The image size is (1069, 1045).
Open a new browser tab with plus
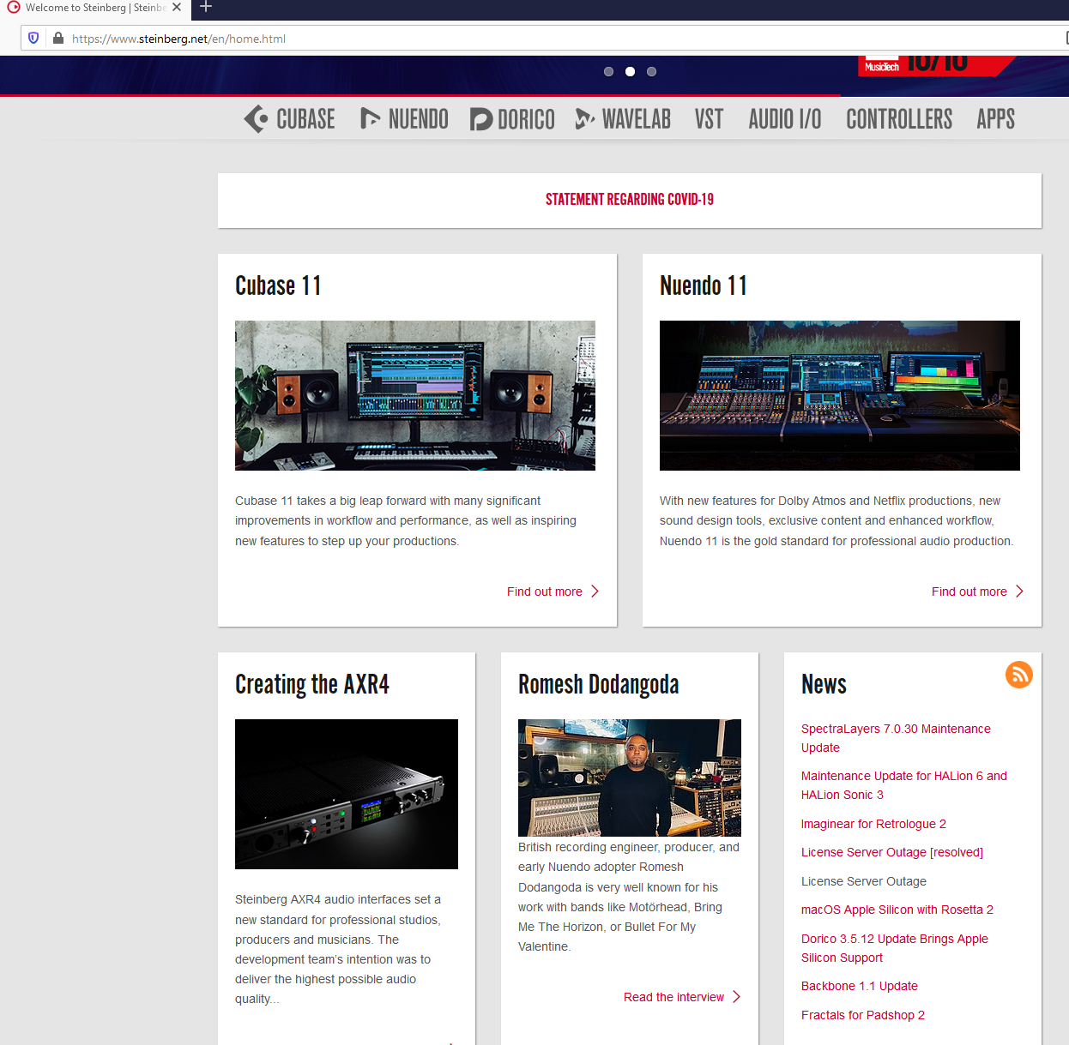pyautogui.click(x=206, y=7)
